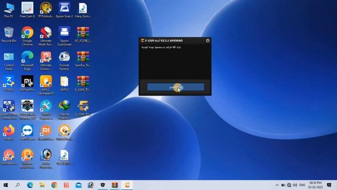Screen dimensions: 337x190
Task: Launch Microsoft Edge from desktop
Action: (x=27, y=61)
